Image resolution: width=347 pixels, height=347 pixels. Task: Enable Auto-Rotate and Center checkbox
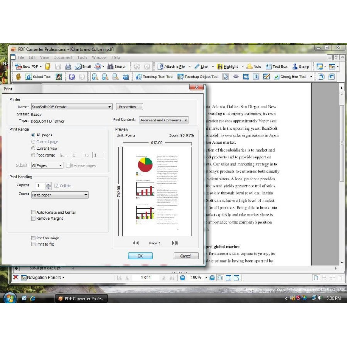[34, 212]
